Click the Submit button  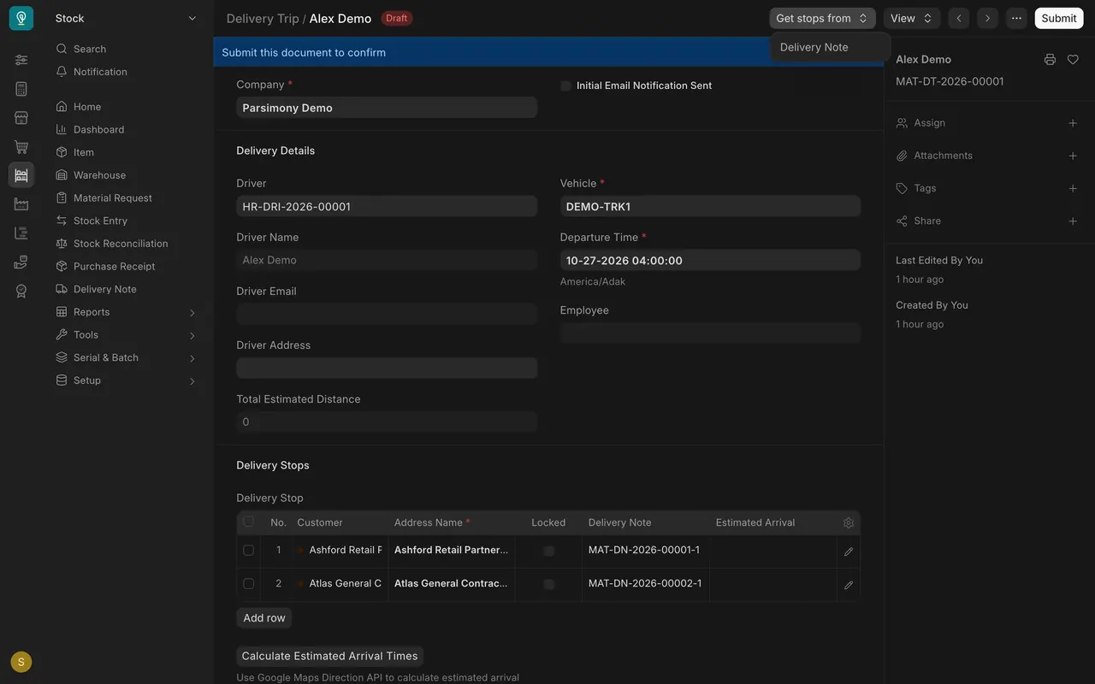1059,18
